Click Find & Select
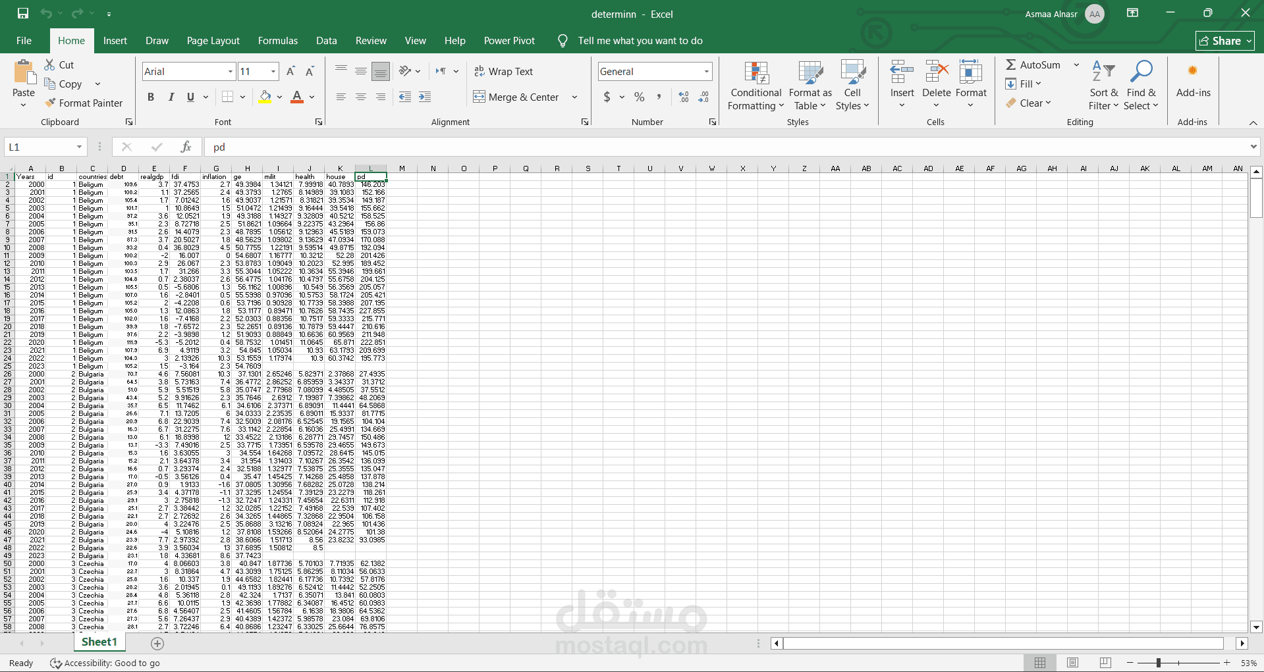 pyautogui.click(x=1141, y=86)
